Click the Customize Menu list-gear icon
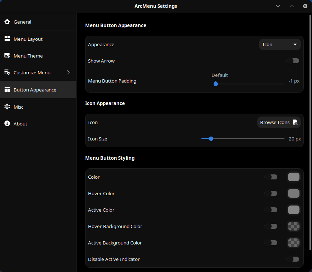The height and width of the screenshot is (272, 312). coord(7,72)
